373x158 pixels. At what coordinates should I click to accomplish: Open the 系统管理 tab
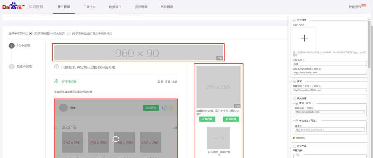(167, 7)
